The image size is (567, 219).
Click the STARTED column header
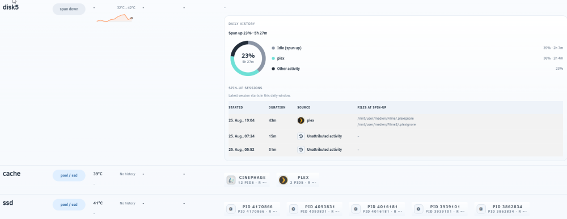click(236, 107)
